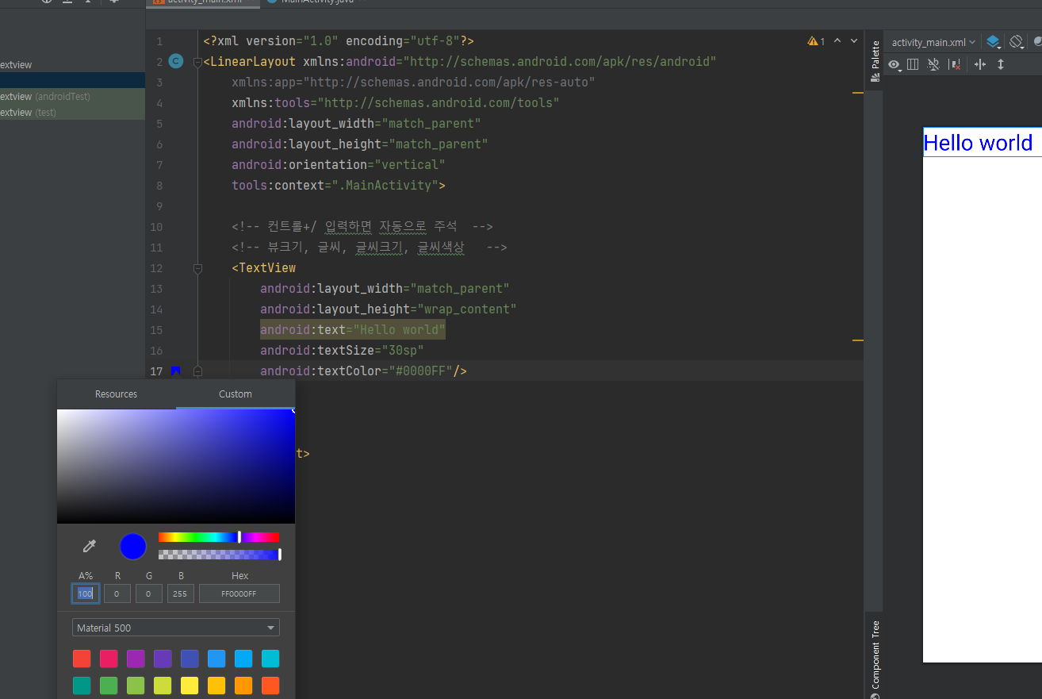Choose the indigo Material swatch
The image size is (1042, 699).
point(190,659)
